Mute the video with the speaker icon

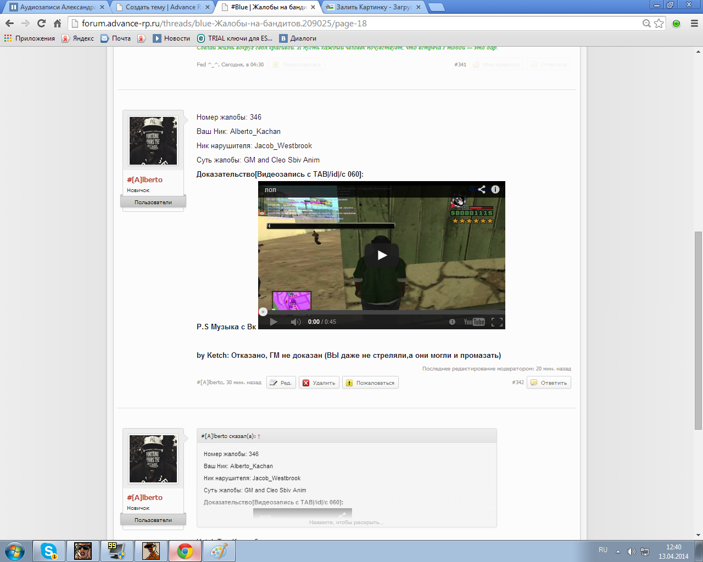295,322
